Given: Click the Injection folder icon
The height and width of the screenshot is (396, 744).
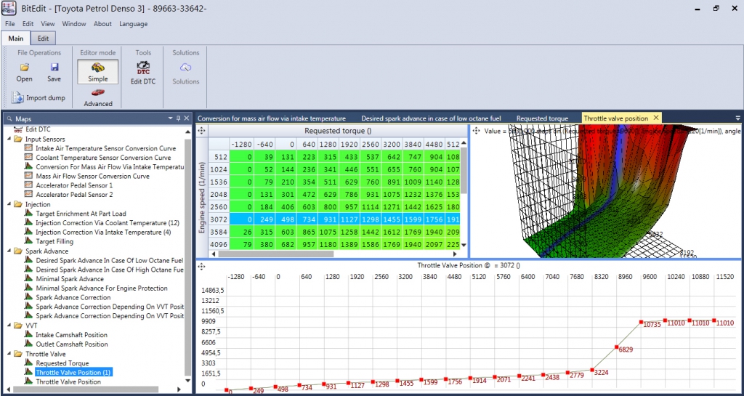Looking at the screenshot, I should coord(18,204).
